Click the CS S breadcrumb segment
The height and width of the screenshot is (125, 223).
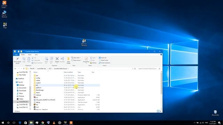[50, 69]
